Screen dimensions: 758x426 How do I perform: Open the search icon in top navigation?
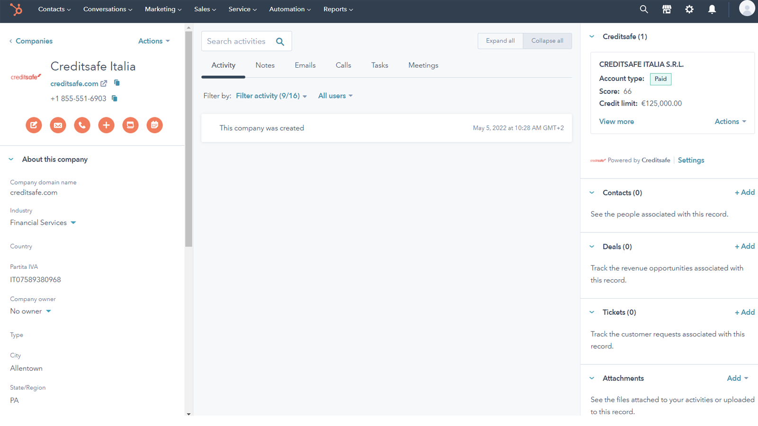click(643, 9)
